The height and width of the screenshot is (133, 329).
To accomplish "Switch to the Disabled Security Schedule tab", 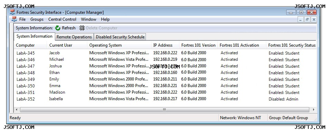I will pos(120,37).
